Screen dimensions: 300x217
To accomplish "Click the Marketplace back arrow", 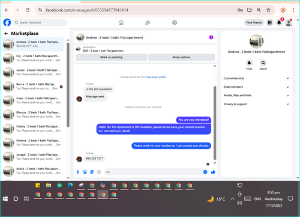I will pyautogui.click(x=6, y=34).
